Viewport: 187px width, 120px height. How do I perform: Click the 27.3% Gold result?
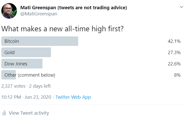pyautogui.click(x=174, y=53)
